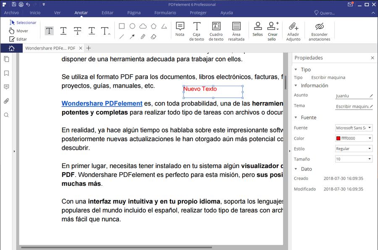Screen dimensions: 378x250
Task: Open the Fuente font dropdown
Action: click(x=354, y=128)
